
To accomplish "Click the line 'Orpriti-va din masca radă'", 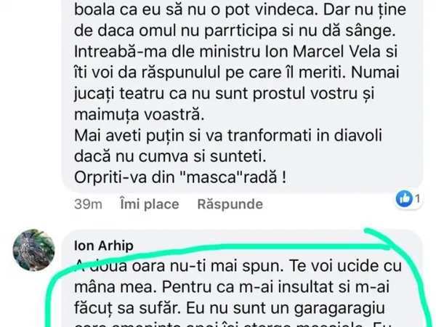I will [x=180, y=177].
